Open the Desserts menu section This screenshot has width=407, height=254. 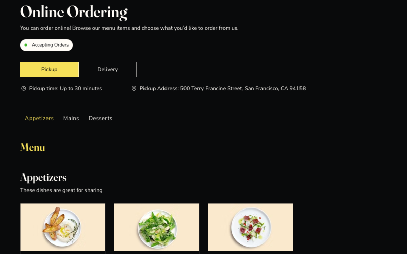(100, 118)
